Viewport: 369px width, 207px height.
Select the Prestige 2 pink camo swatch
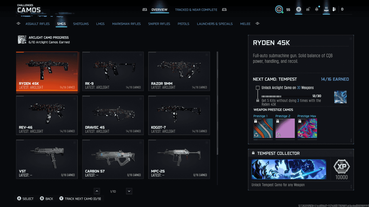[285, 128]
